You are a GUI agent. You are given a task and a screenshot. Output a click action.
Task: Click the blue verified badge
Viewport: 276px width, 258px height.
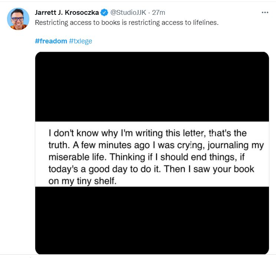105,13
